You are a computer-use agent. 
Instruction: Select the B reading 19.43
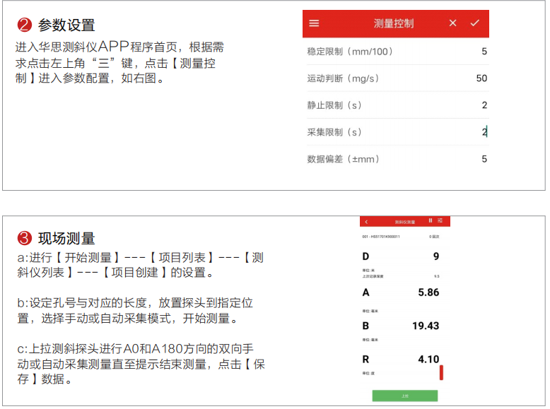426,326
